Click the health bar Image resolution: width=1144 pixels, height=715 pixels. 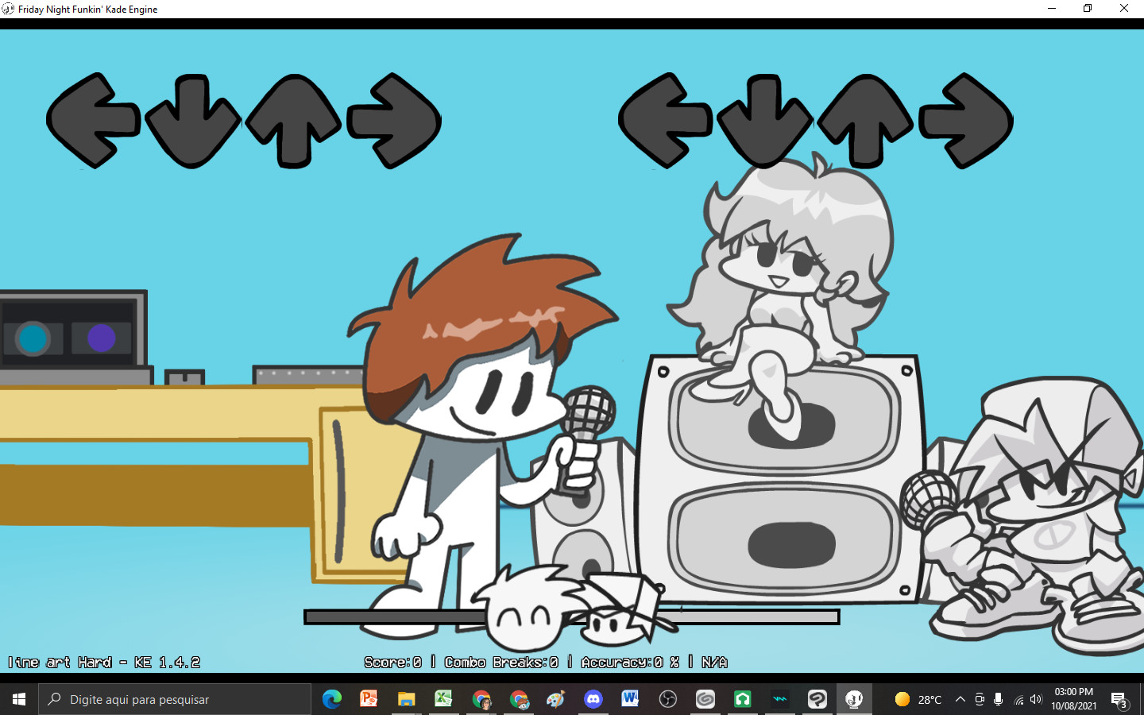click(572, 617)
